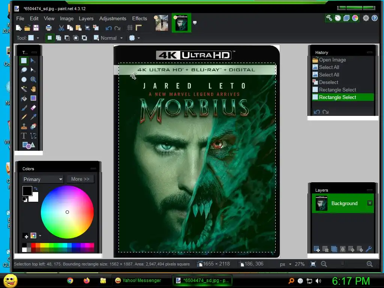
Task: Open the Primary color dropdown
Action: pyautogui.click(x=43, y=179)
